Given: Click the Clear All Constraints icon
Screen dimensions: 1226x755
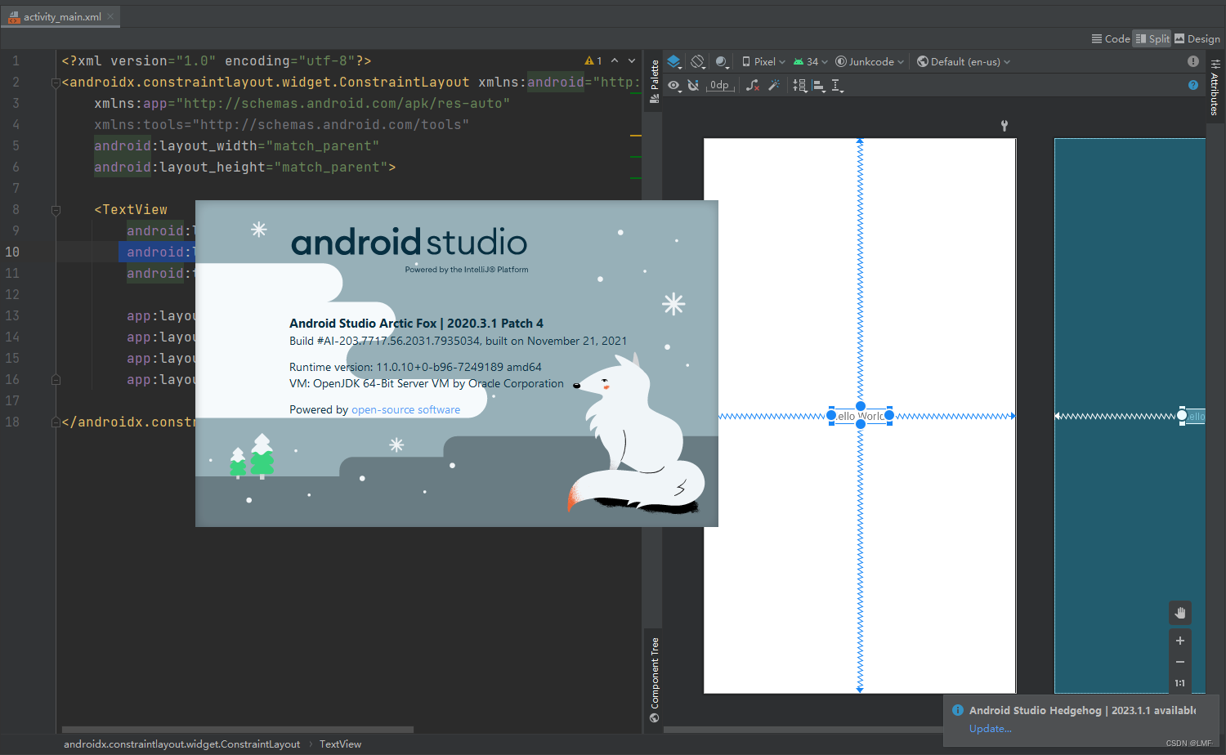Looking at the screenshot, I should [x=753, y=85].
